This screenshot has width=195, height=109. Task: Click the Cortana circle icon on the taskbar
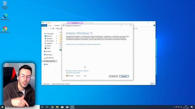pyautogui.click(x=42, y=107)
